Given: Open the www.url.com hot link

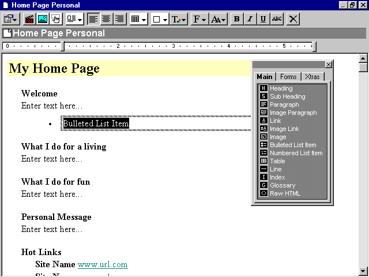Looking at the screenshot, I should [x=103, y=265].
